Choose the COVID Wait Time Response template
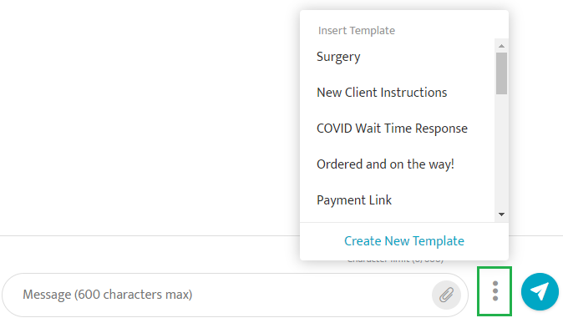 click(392, 129)
